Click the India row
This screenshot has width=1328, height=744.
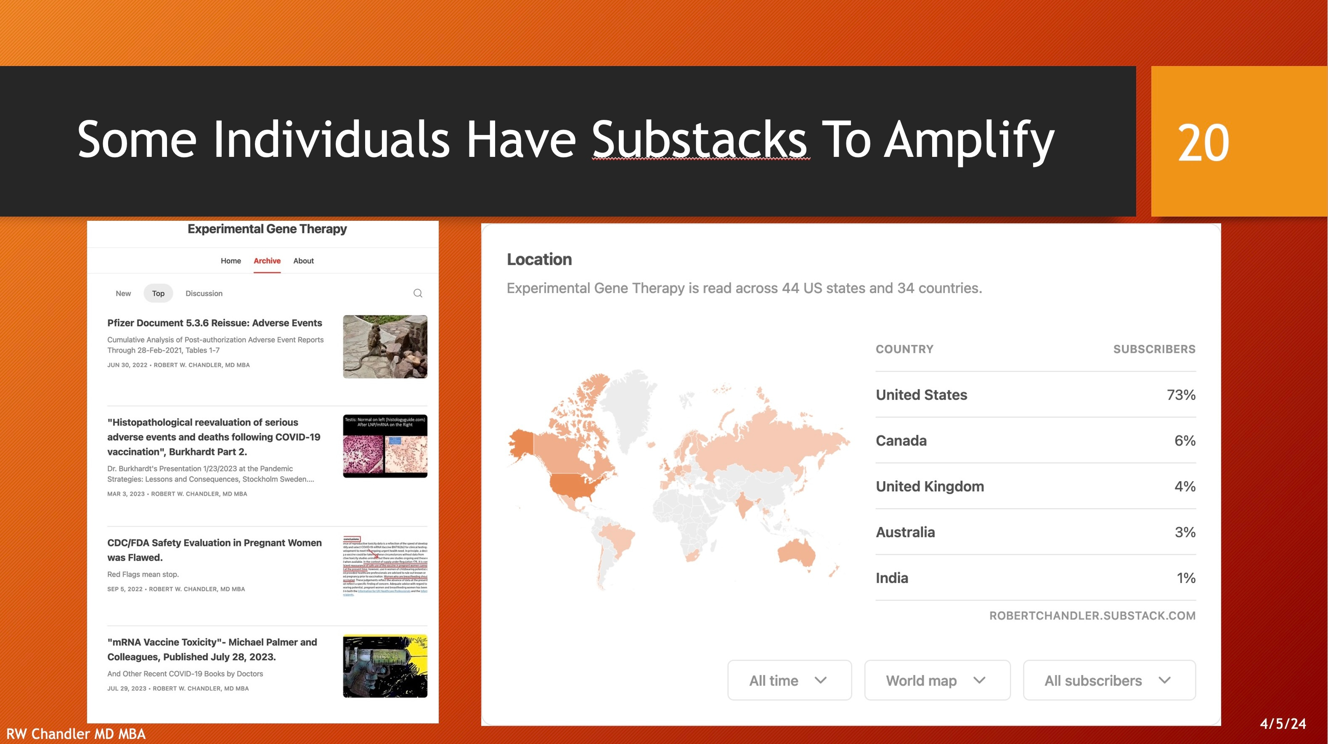(x=1036, y=578)
